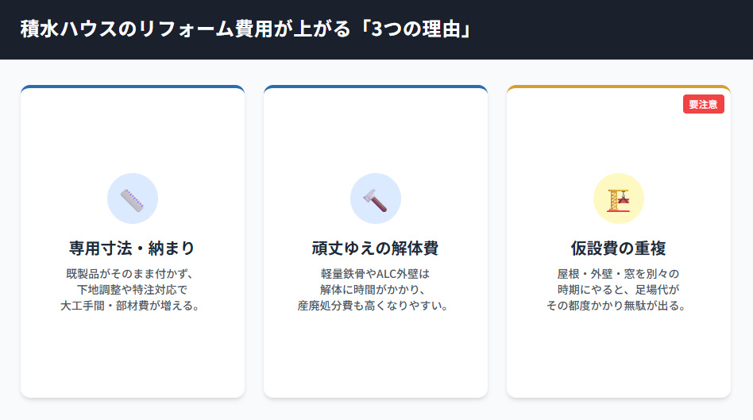This screenshot has width=753, height=420.
Task: Click the text 大工手間・部材費が増える。
Action: coord(133,306)
